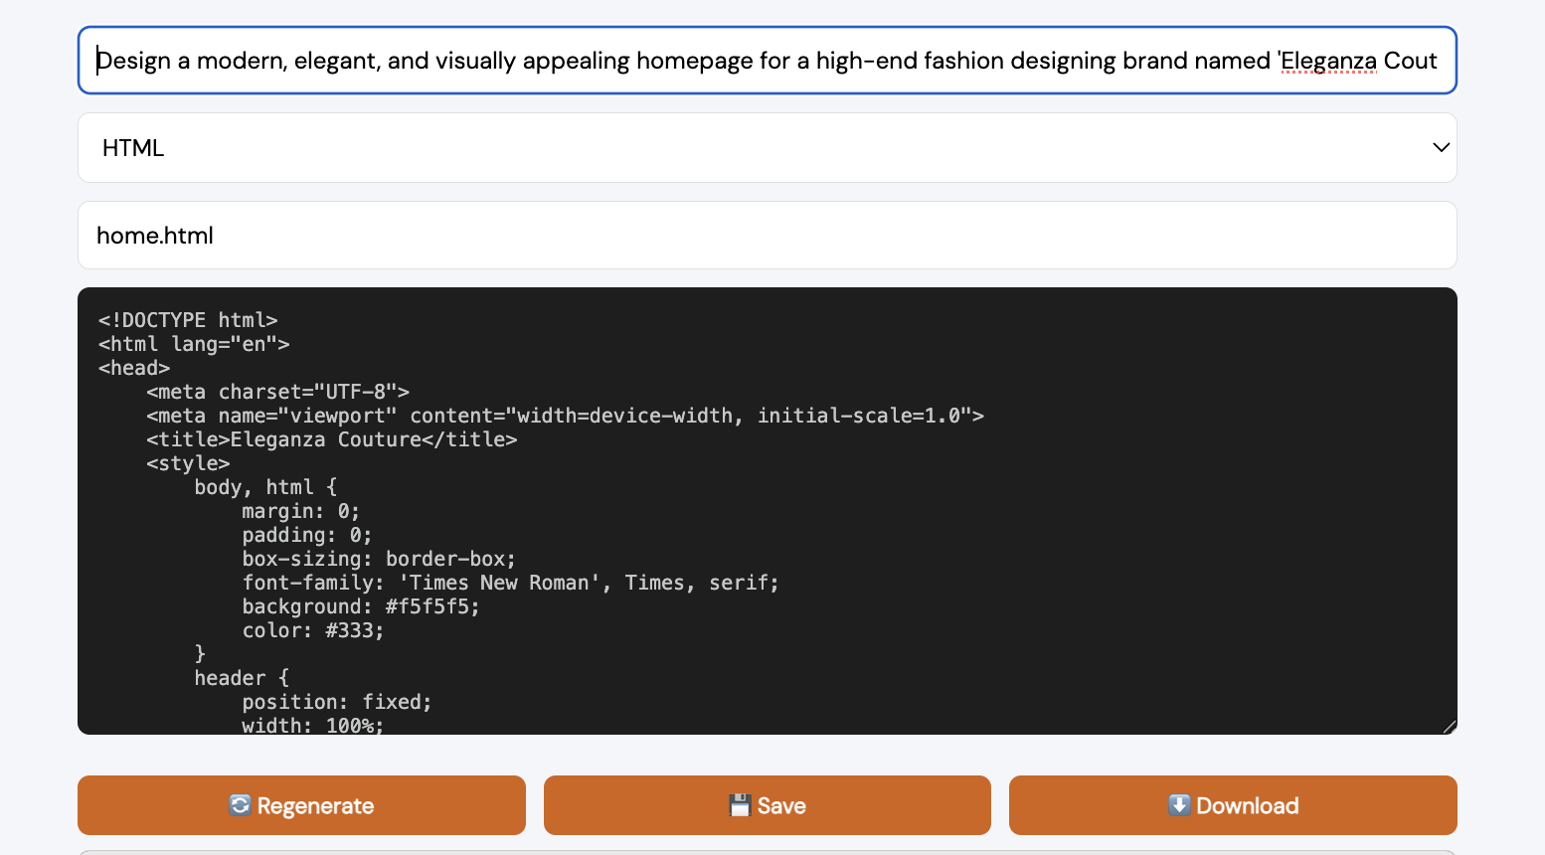Click the down-arrow icon on Download

pos(1179,805)
